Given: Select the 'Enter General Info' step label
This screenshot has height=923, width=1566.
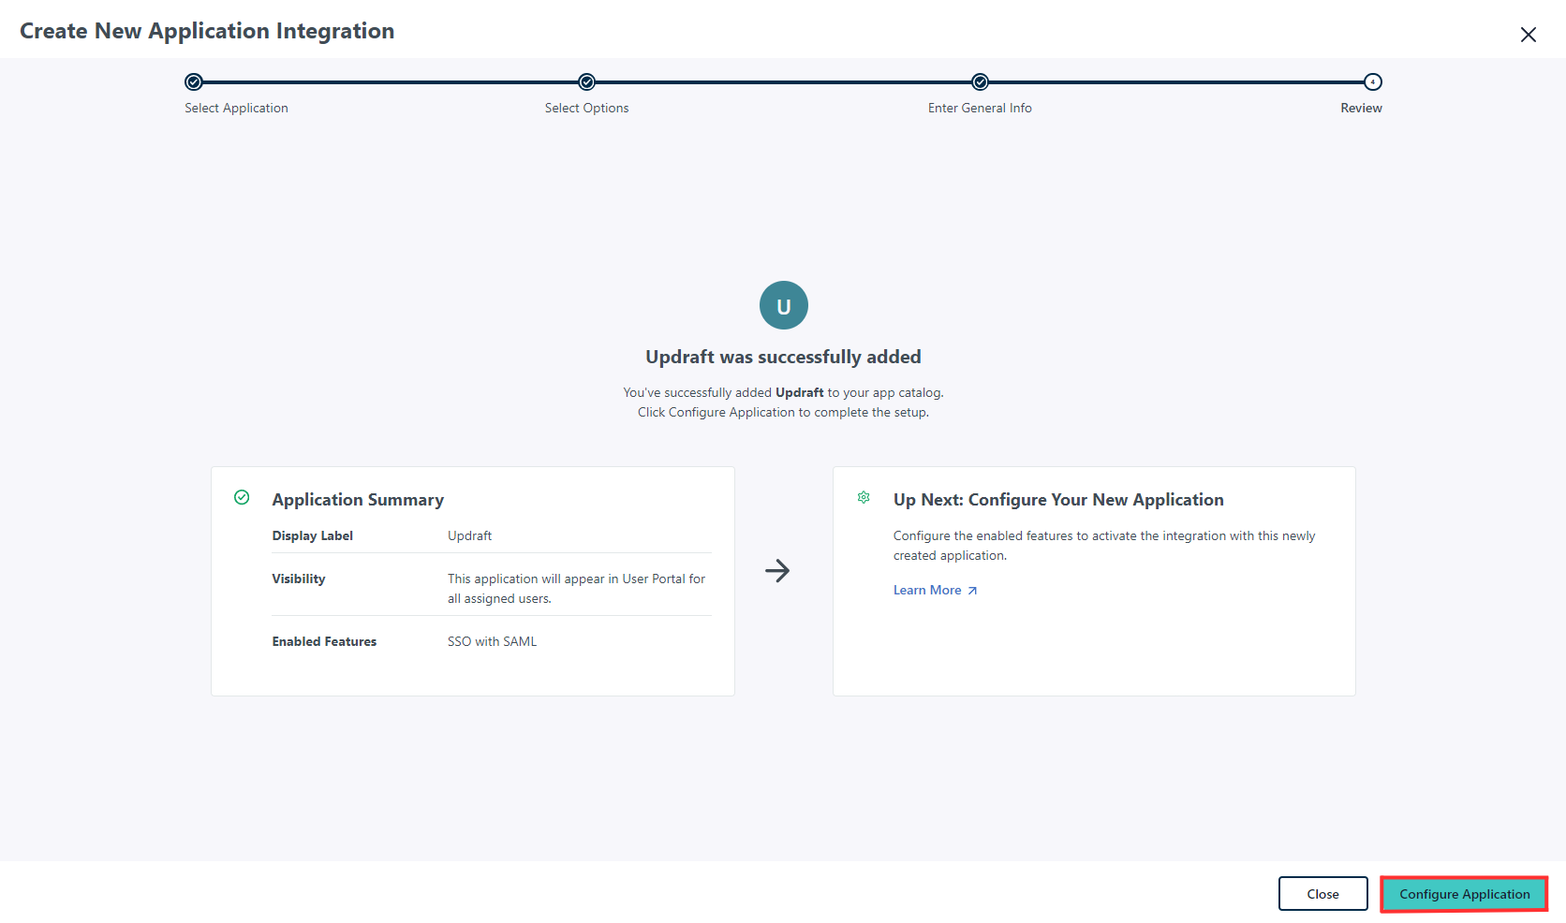Looking at the screenshot, I should coord(980,109).
